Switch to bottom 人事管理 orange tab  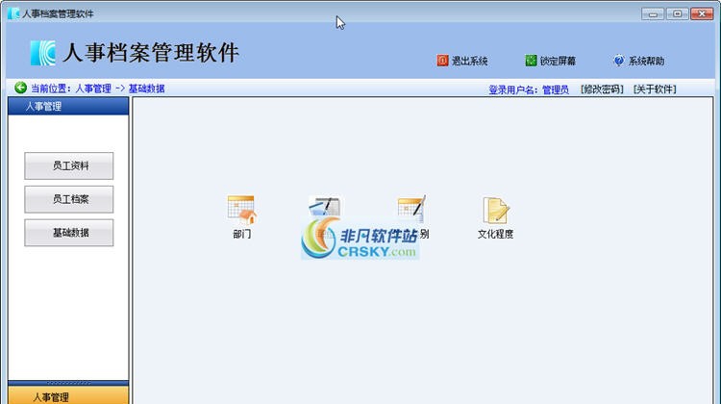pos(68,395)
